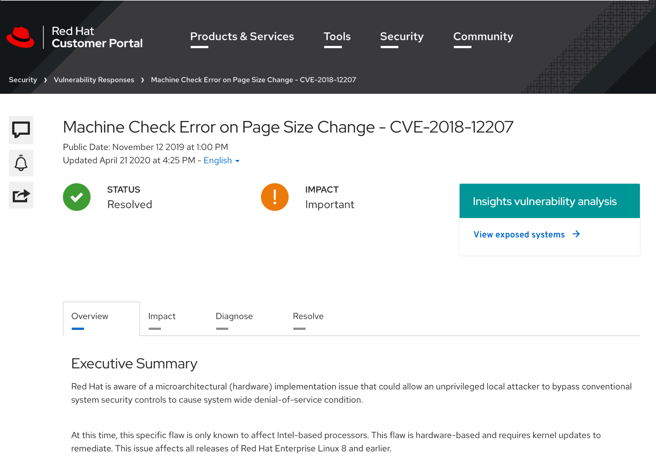Viewport: 656px width, 476px height.
Task: Click the View exposed systems link
Action: point(519,234)
